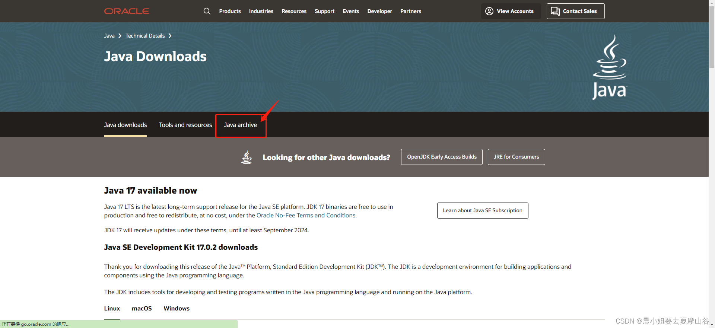Click the JRE for Consumers button

(516, 157)
